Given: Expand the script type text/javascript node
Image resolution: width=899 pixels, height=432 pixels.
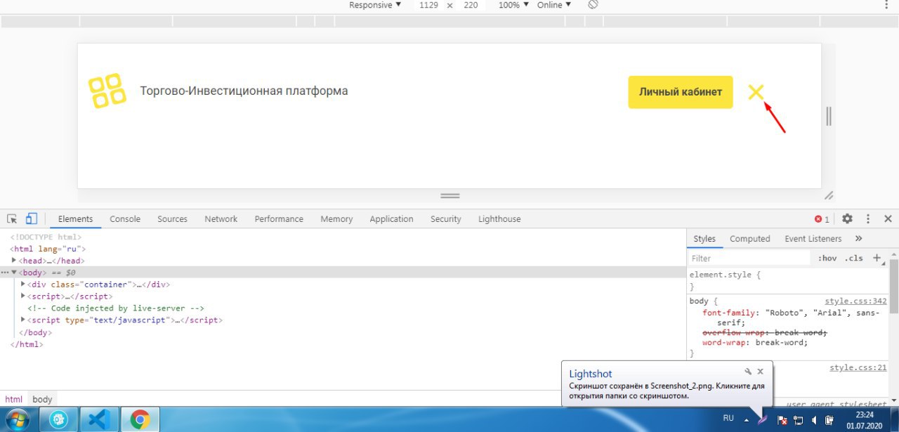Looking at the screenshot, I should click(x=23, y=320).
